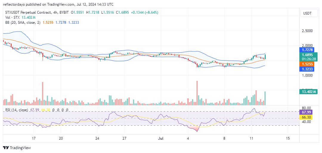Screen dimensions: 322x153
Task: Click the 20 date label on time axis
Action: 61,138
